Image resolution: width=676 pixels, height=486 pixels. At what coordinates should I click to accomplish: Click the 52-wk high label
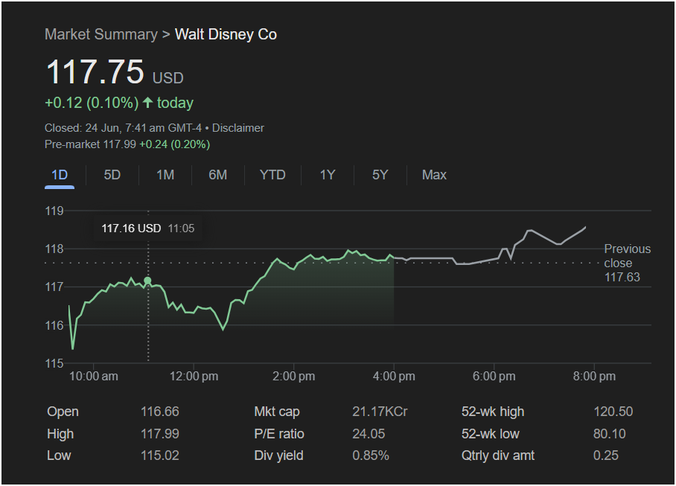493,412
